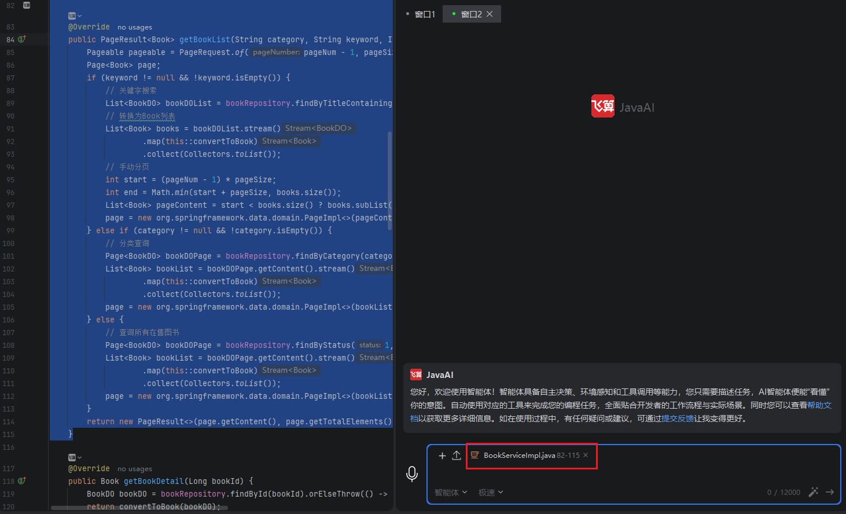Click the magic wand prompt optimize icon

point(813,492)
